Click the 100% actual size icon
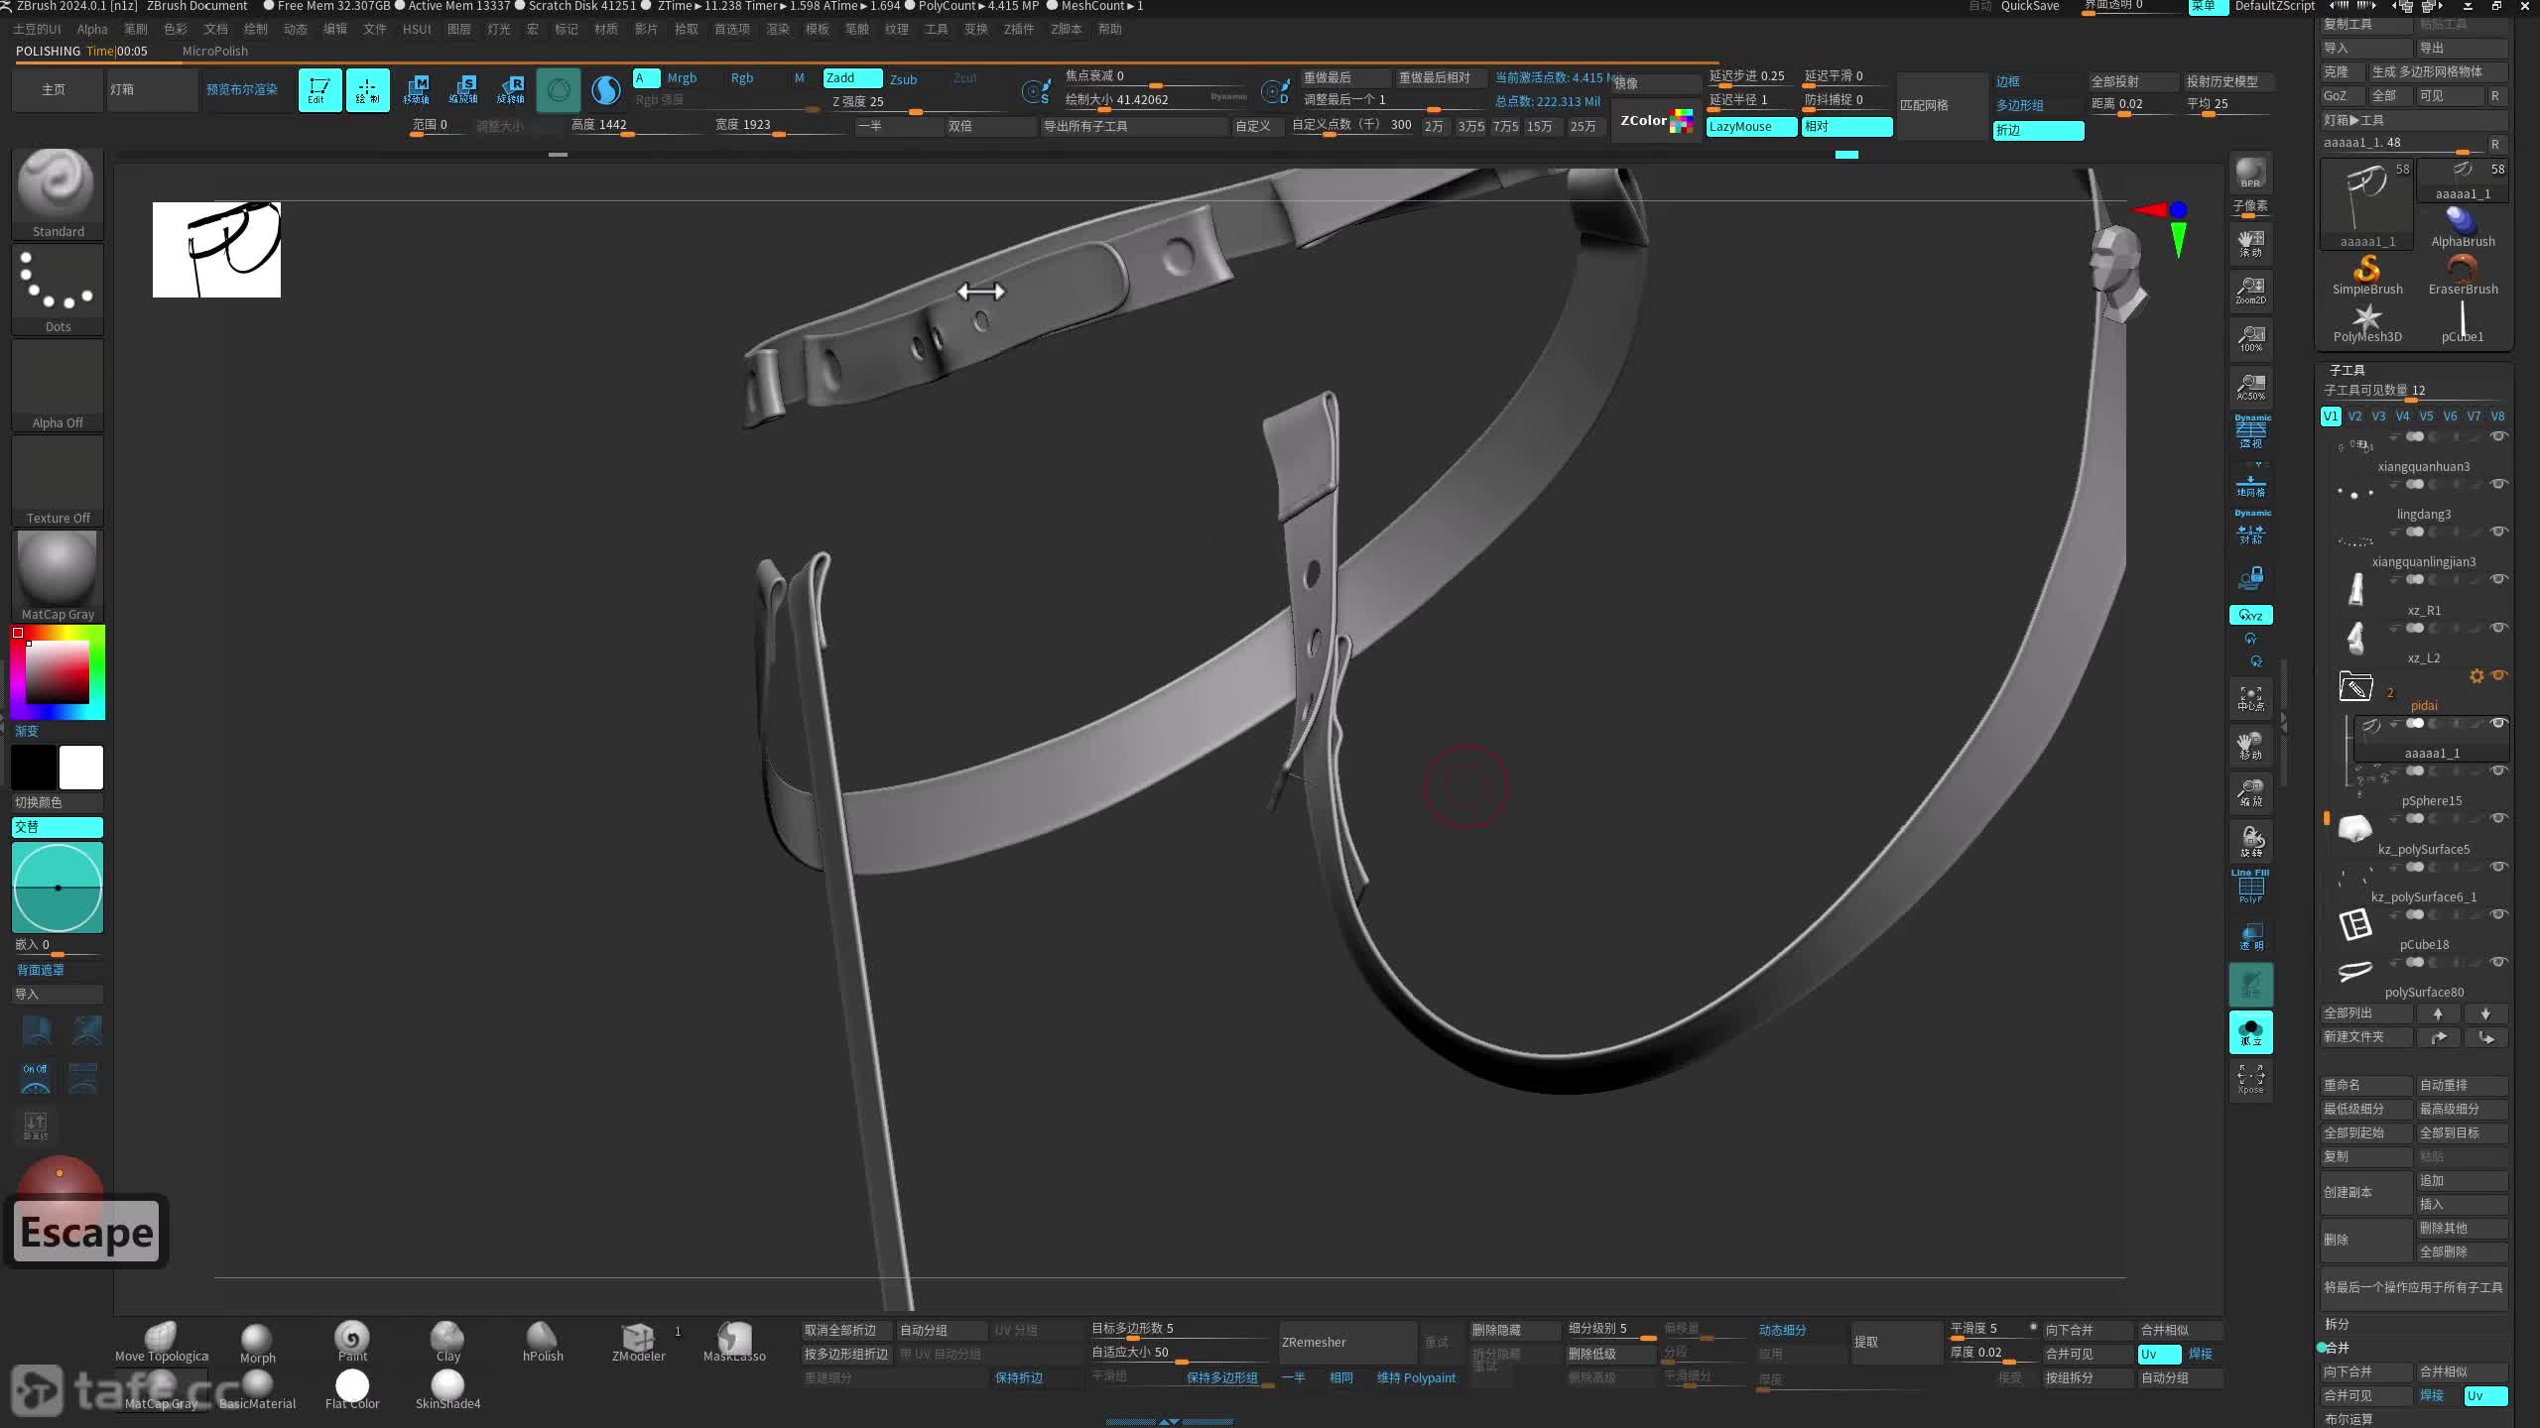Viewport: 2540px width, 1428px height. pyautogui.click(x=2250, y=337)
